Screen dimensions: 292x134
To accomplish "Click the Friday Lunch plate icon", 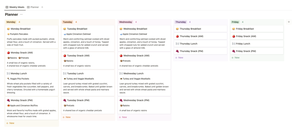I will 234,44.
